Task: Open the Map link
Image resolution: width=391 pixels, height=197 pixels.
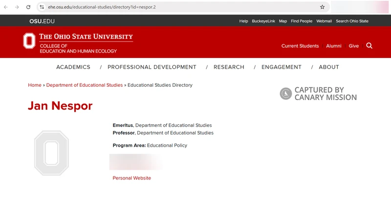Action: 283,21
